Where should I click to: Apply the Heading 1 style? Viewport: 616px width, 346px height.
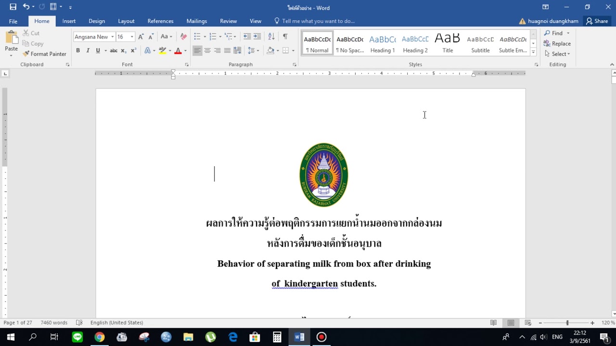(383, 43)
